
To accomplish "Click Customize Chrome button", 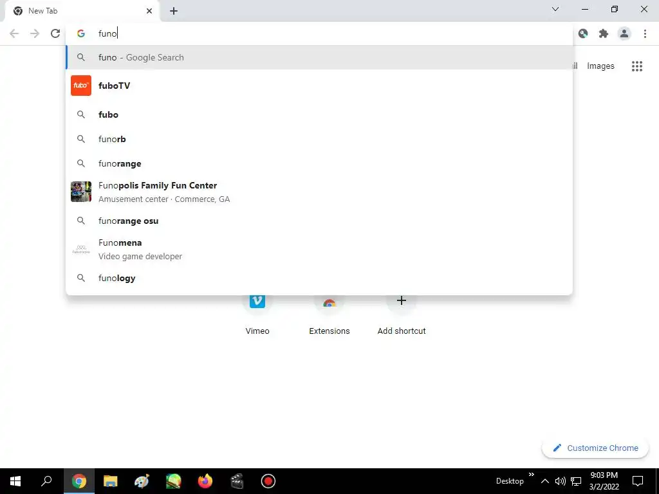I will point(595,448).
